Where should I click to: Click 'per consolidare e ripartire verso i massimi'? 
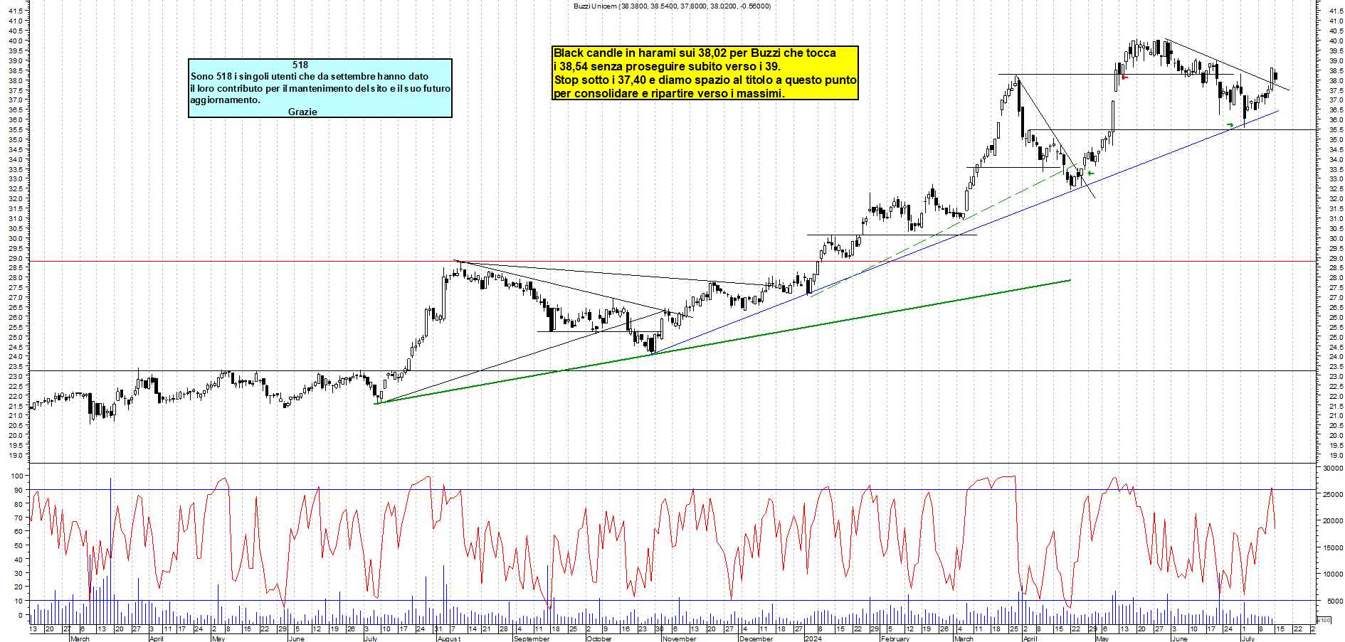(x=669, y=94)
